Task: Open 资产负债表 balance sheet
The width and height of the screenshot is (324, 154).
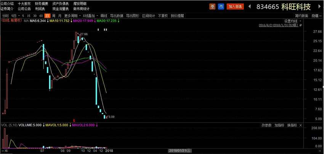Action: pos(60,3)
